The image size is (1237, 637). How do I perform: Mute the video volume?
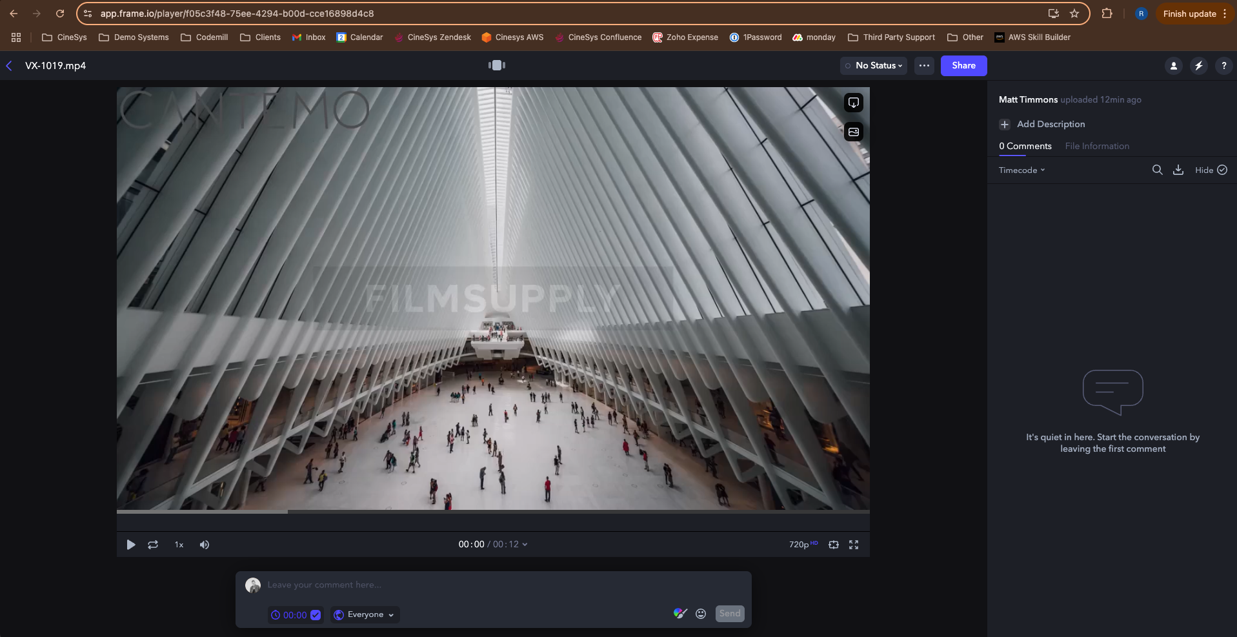click(x=205, y=545)
